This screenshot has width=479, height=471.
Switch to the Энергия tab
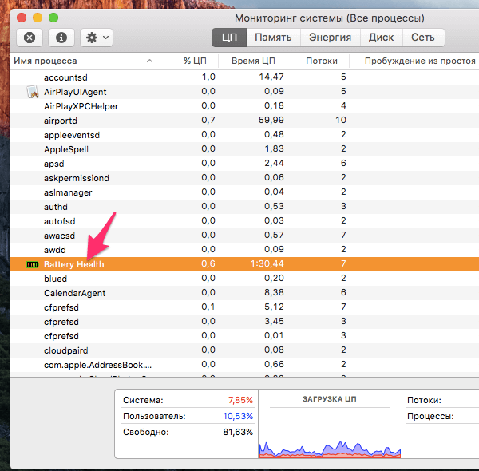[330, 38]
